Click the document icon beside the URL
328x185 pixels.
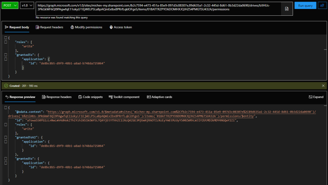[287, 9]
